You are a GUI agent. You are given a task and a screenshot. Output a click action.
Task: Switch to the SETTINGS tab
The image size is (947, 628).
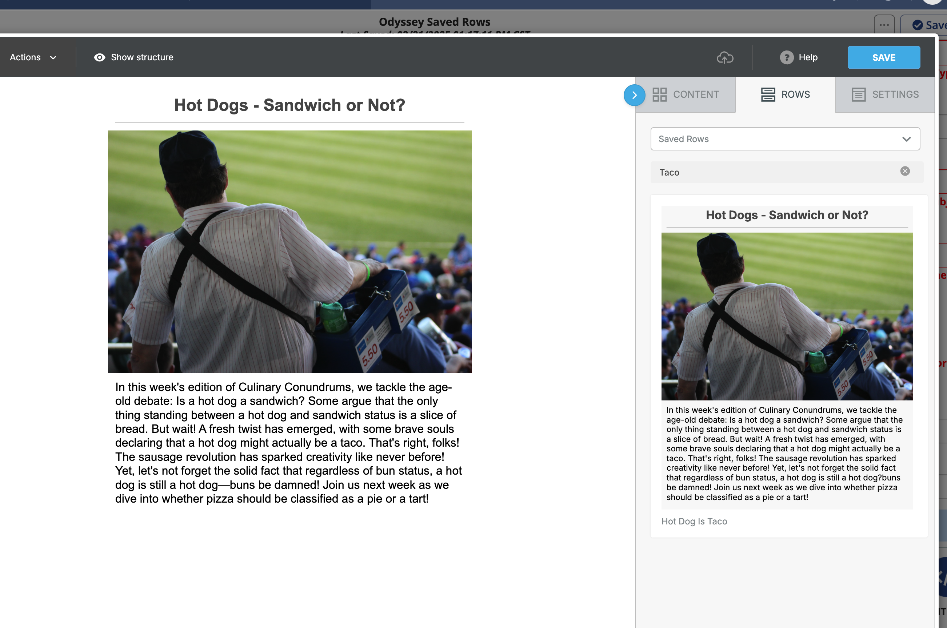point(895,94)
